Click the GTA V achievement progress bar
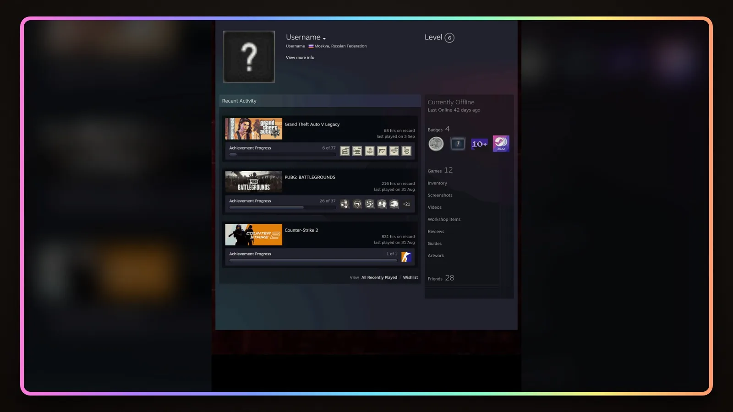 [x=282, y=155]
